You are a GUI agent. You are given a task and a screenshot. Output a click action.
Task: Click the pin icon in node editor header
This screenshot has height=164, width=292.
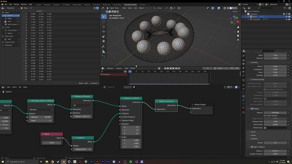[134, 87]
